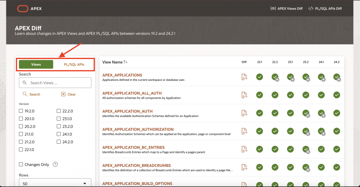The image size is (360, 187).
Task: Click the 23.2 changed checkmark for APEX_APPLICATION_AUTHORIZATION
Action: coord(306,131)
